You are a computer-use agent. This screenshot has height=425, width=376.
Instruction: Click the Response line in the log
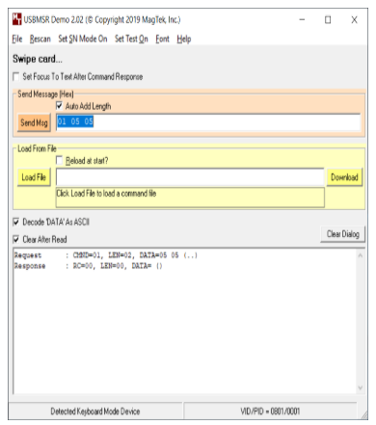89,266
